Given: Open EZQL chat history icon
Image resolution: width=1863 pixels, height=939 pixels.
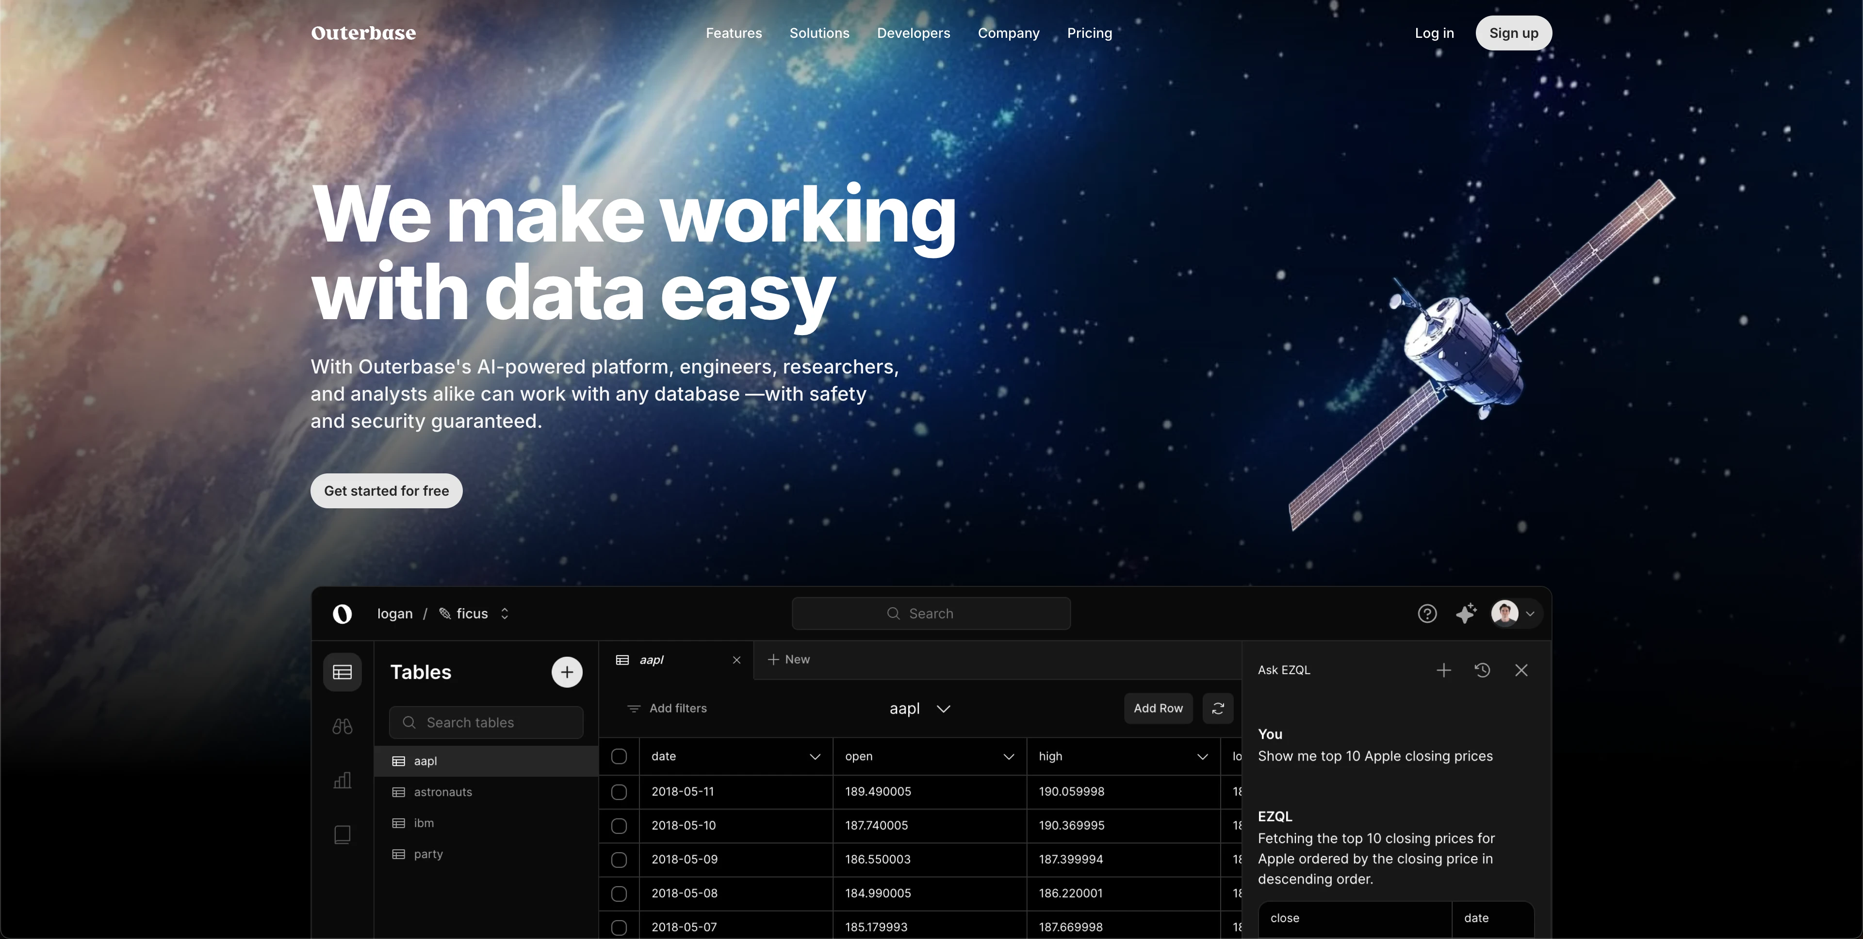Looking at the screenshot, I should [x=1482, y=670].
